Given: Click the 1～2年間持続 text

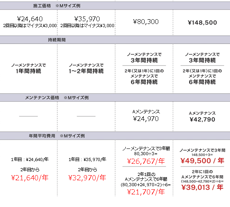Looking at the screenshot, I should pyautogui.click(x=86, y=71).
